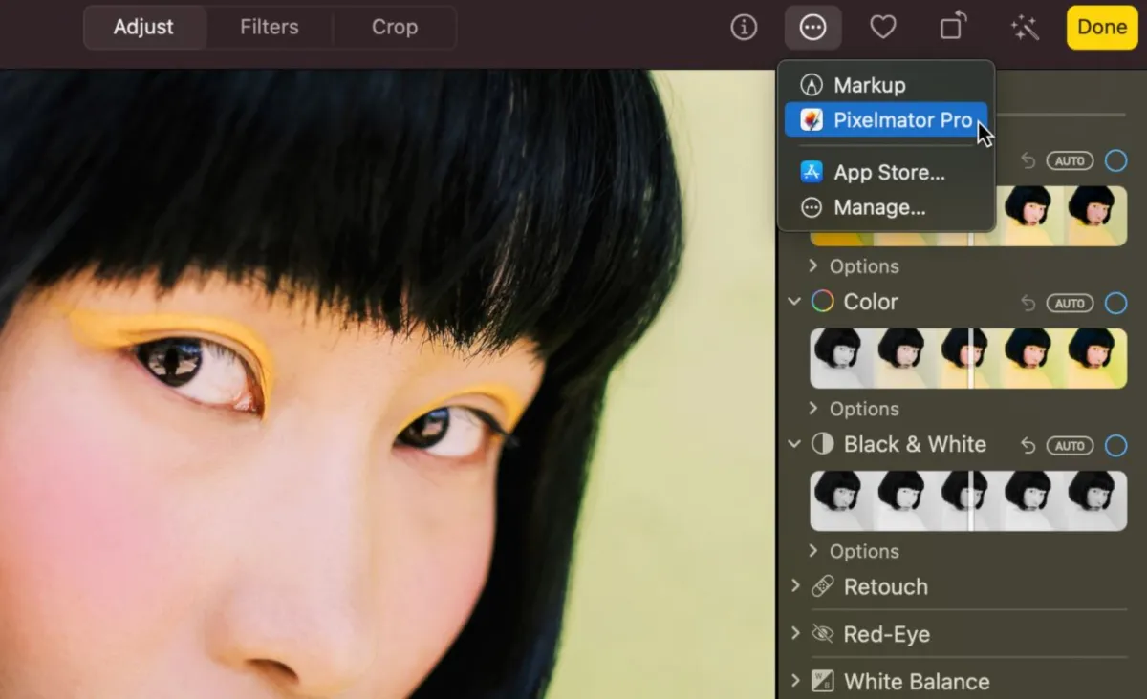This screenshot has height=699, width=1147.
Task: Click the Black & White thumbnail slider strip
Action: click(x=968, y=500)
